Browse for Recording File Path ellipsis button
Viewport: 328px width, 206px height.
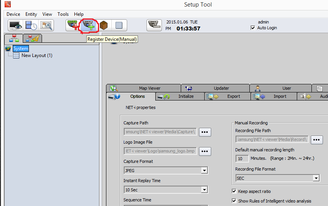pyautogui.click(x=316, y=140)
